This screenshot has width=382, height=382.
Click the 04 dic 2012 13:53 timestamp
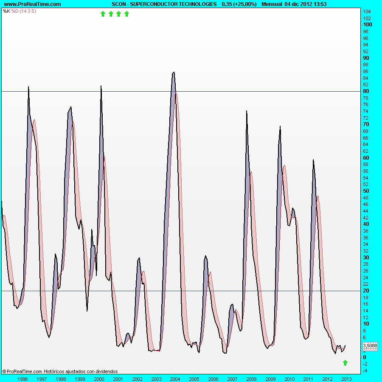(x=306, y=4)
